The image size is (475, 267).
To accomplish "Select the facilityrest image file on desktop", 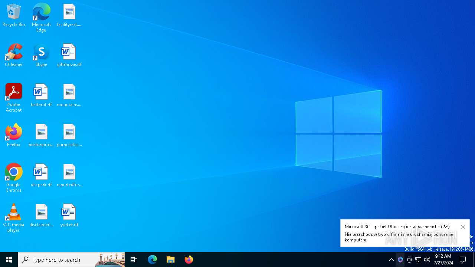I will tap(69, 16).
